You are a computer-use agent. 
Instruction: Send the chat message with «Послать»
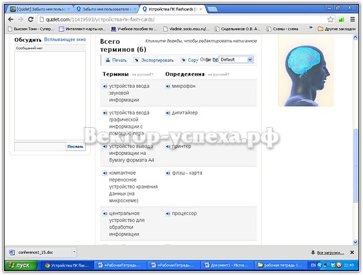click(75, 147)
